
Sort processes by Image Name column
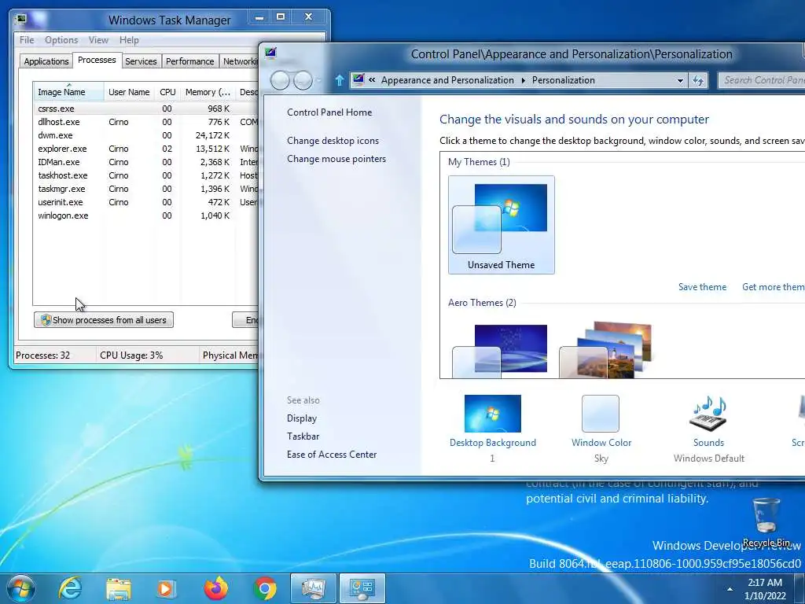tap(69, 92)
